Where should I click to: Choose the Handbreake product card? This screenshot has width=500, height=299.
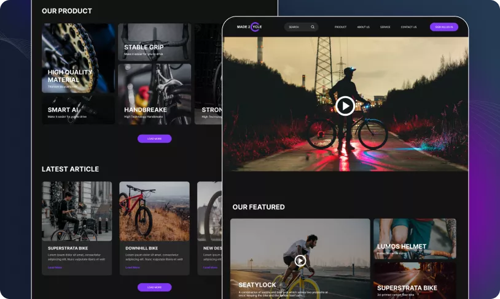(x=154, y=94)
